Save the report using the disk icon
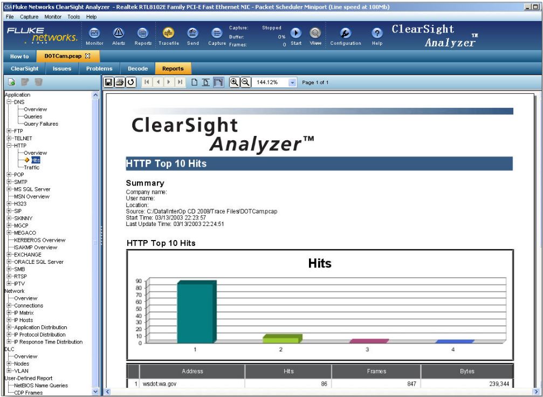The width and height of the screenshot is (543, 397). [109, 83]
